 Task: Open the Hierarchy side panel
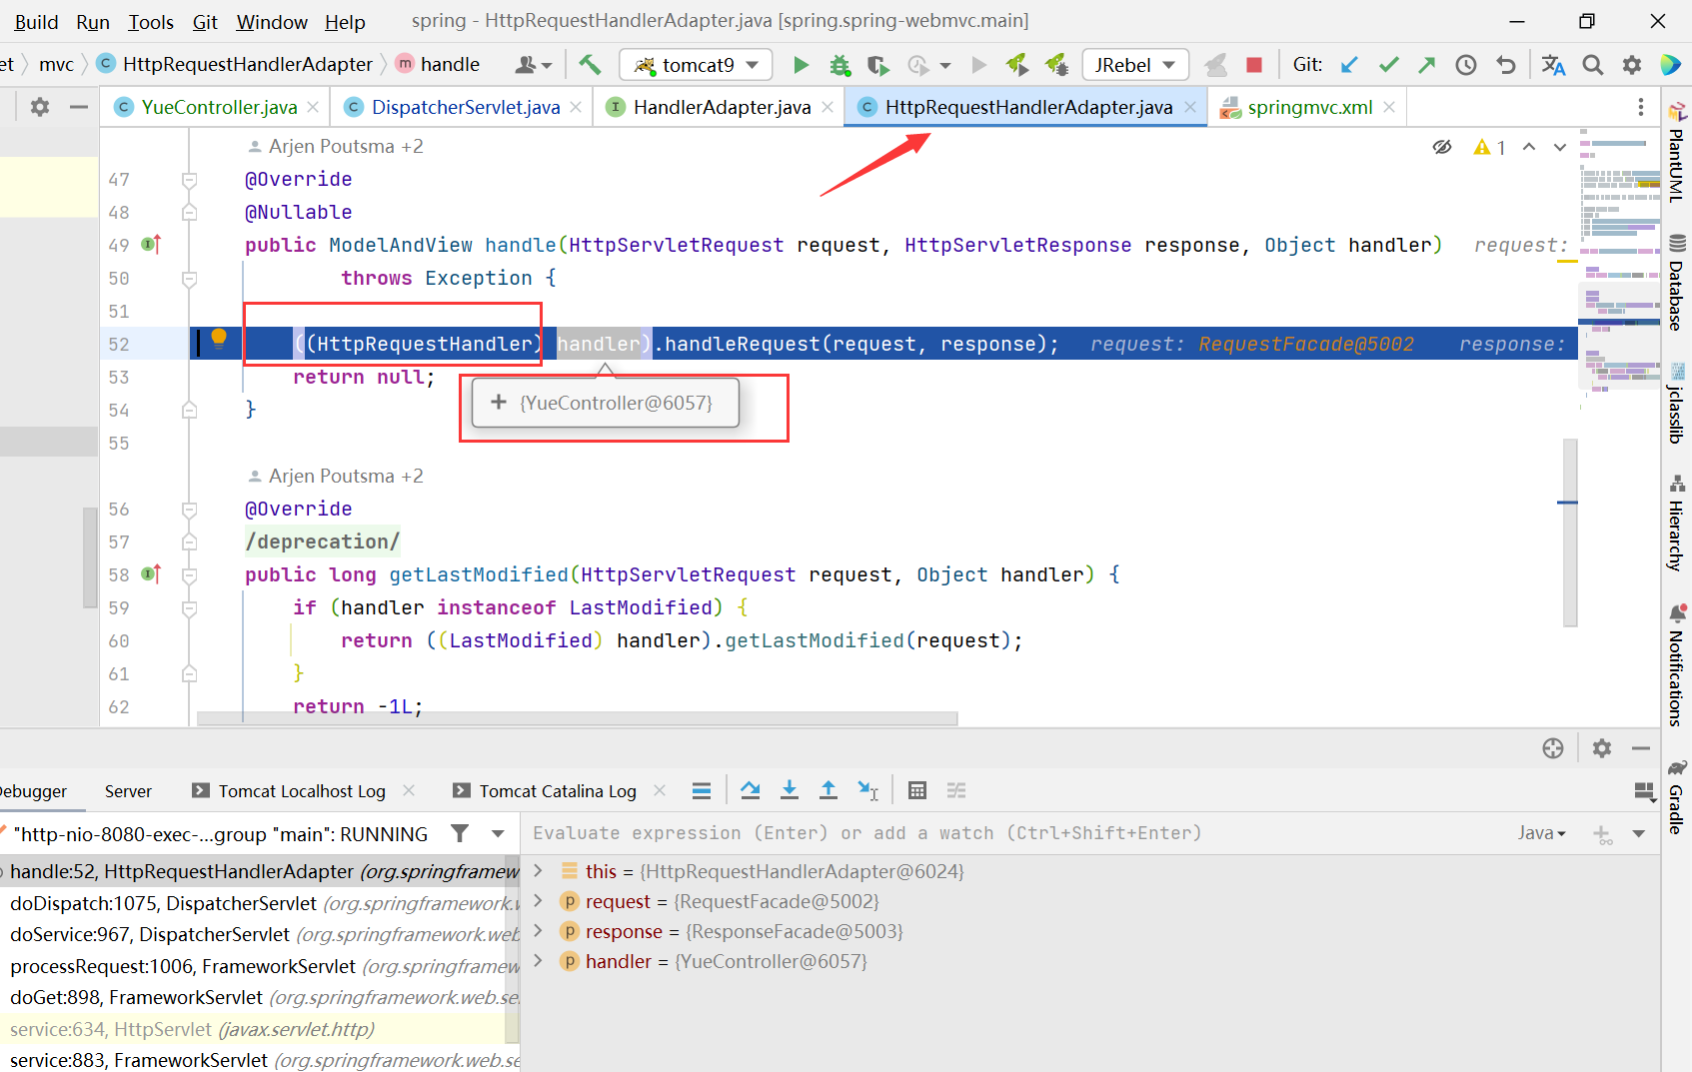1677,523
